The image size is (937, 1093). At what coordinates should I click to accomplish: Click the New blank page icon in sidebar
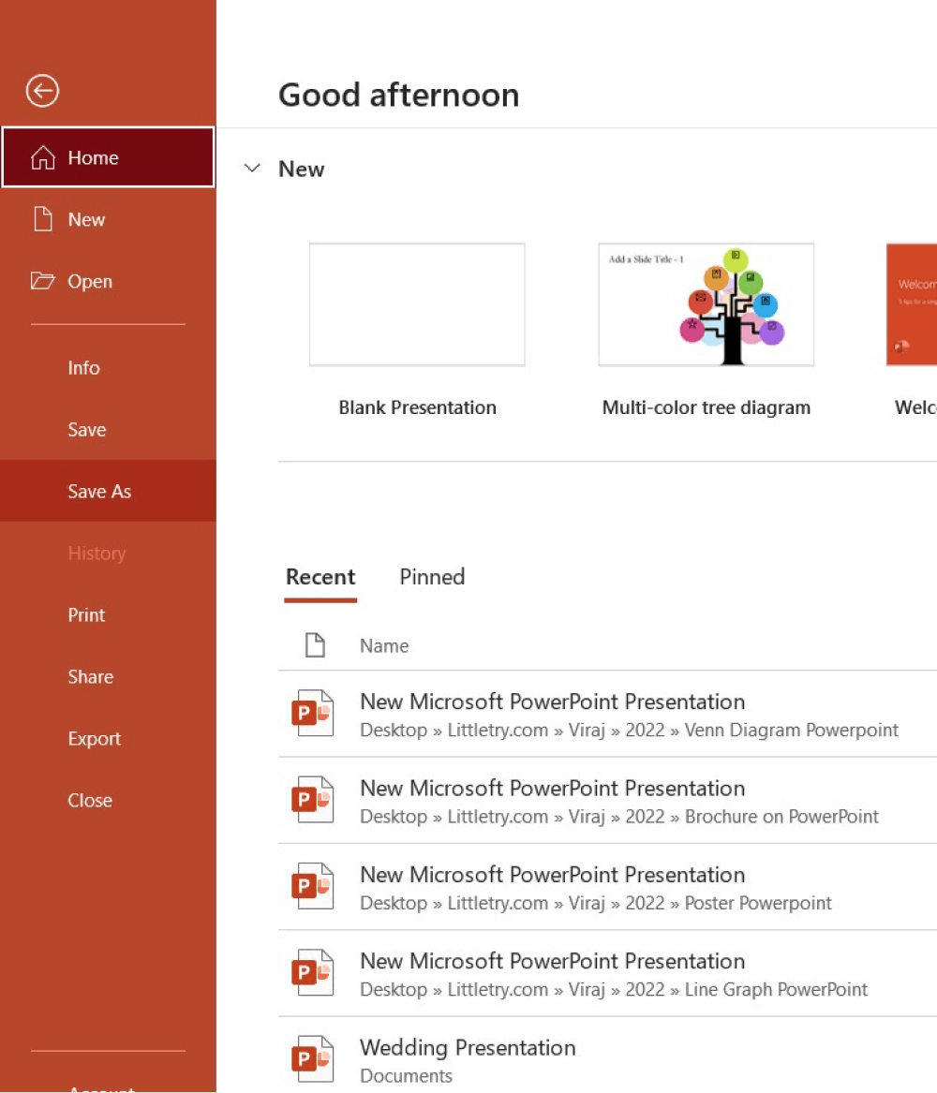[x=43, y=219]
